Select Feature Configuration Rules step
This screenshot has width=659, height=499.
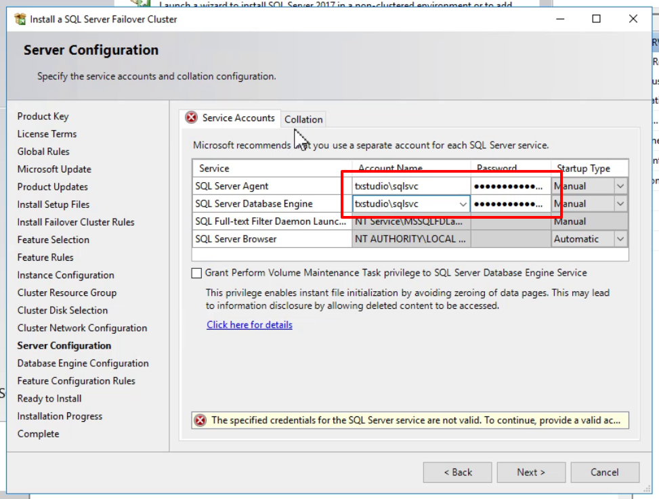(76, 381)
